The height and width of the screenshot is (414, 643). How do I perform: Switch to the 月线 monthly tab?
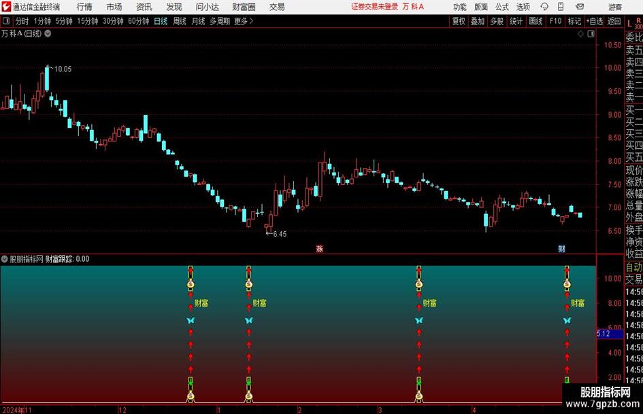pos(199,21)
